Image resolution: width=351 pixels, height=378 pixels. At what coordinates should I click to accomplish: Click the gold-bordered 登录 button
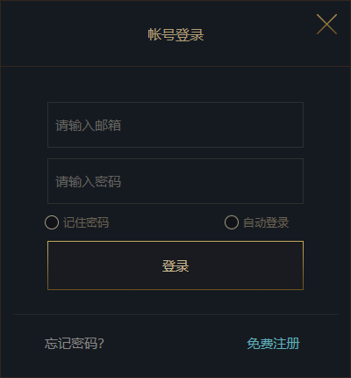tap(175, 265)
